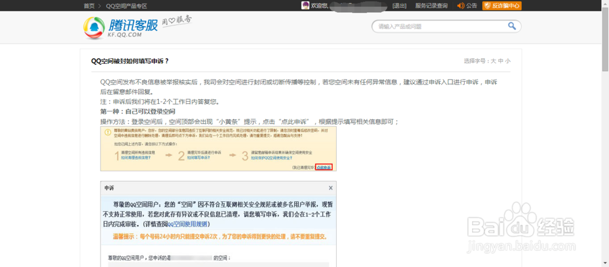Click the article title QQ空间被封如何填写申诉？
This screenshot has height=267, width=609.
130,61
